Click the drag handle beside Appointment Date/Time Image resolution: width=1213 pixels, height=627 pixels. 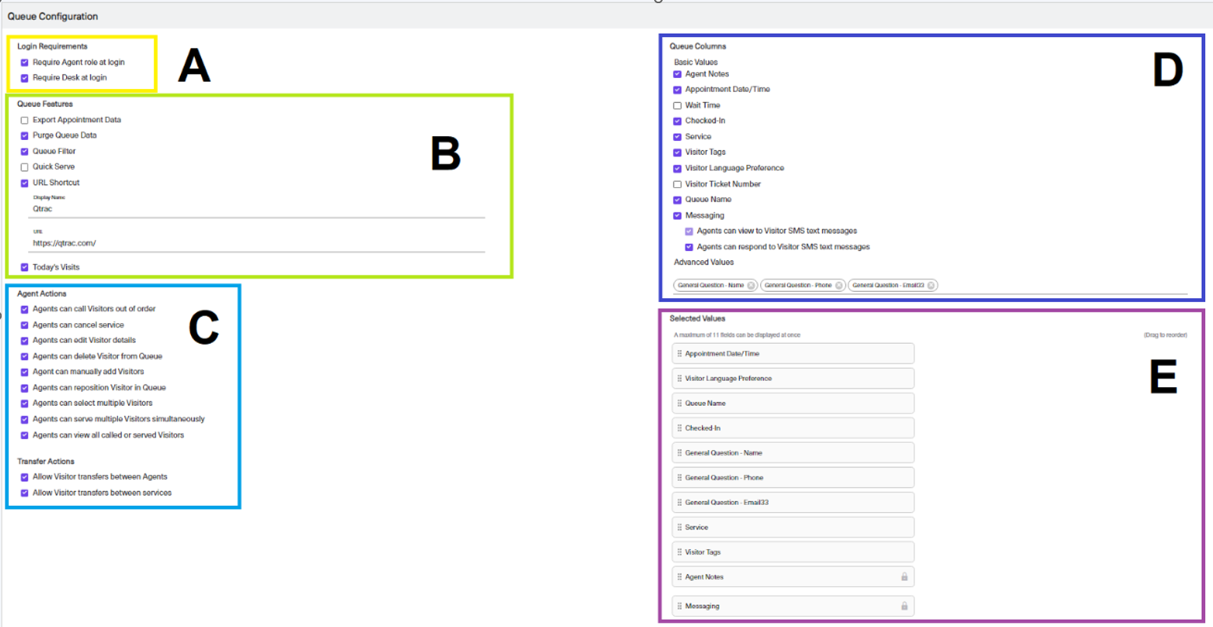click(678, 353)
